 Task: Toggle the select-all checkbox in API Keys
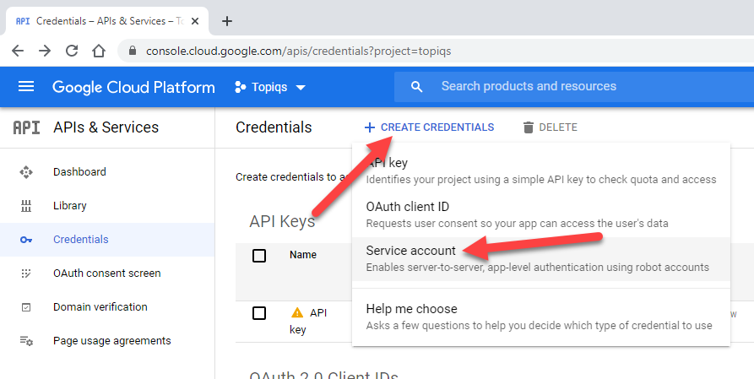click(x=259, y=255)
